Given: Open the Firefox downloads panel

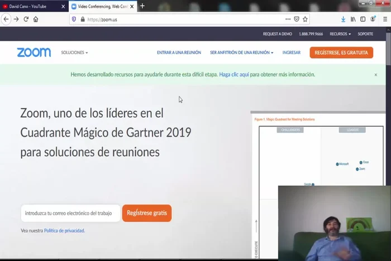Looking at the screenshot, I should pos(343,19).
